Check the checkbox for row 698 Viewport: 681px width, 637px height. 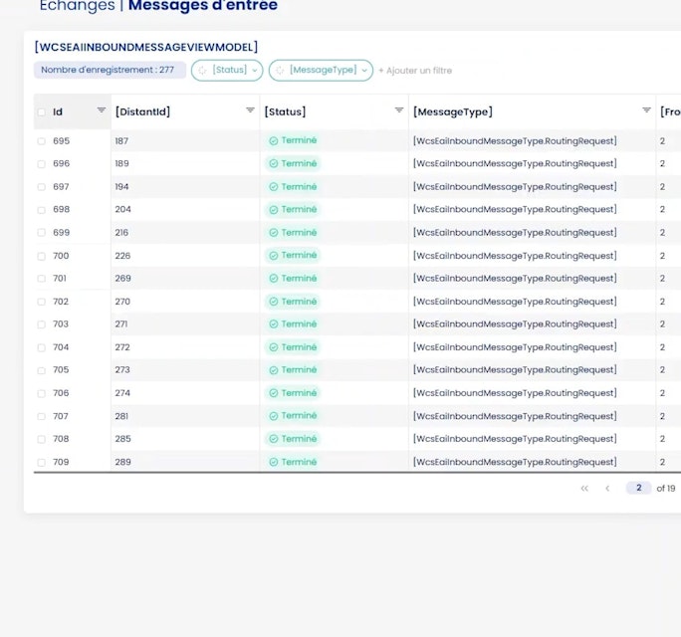click(42, 210)
